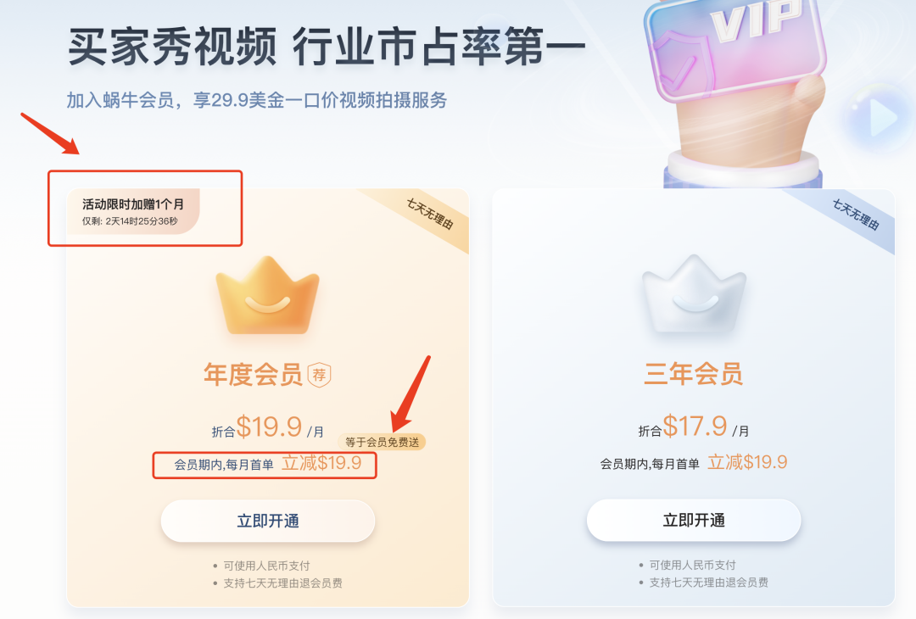Click the golden crown annual membership icon

point(267,295)
